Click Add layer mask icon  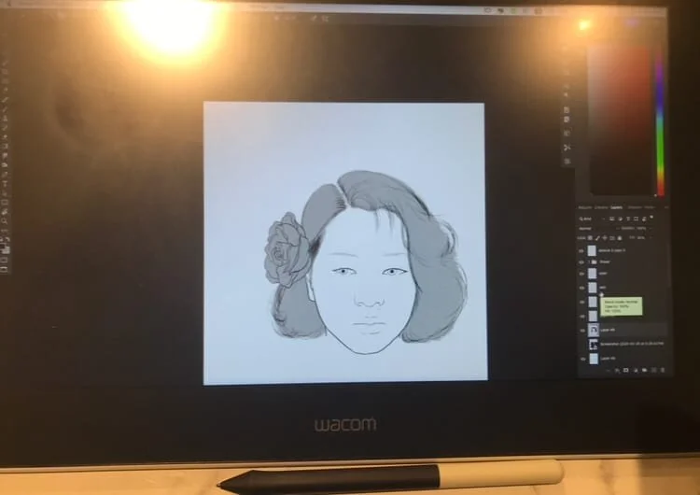[626, 370]
